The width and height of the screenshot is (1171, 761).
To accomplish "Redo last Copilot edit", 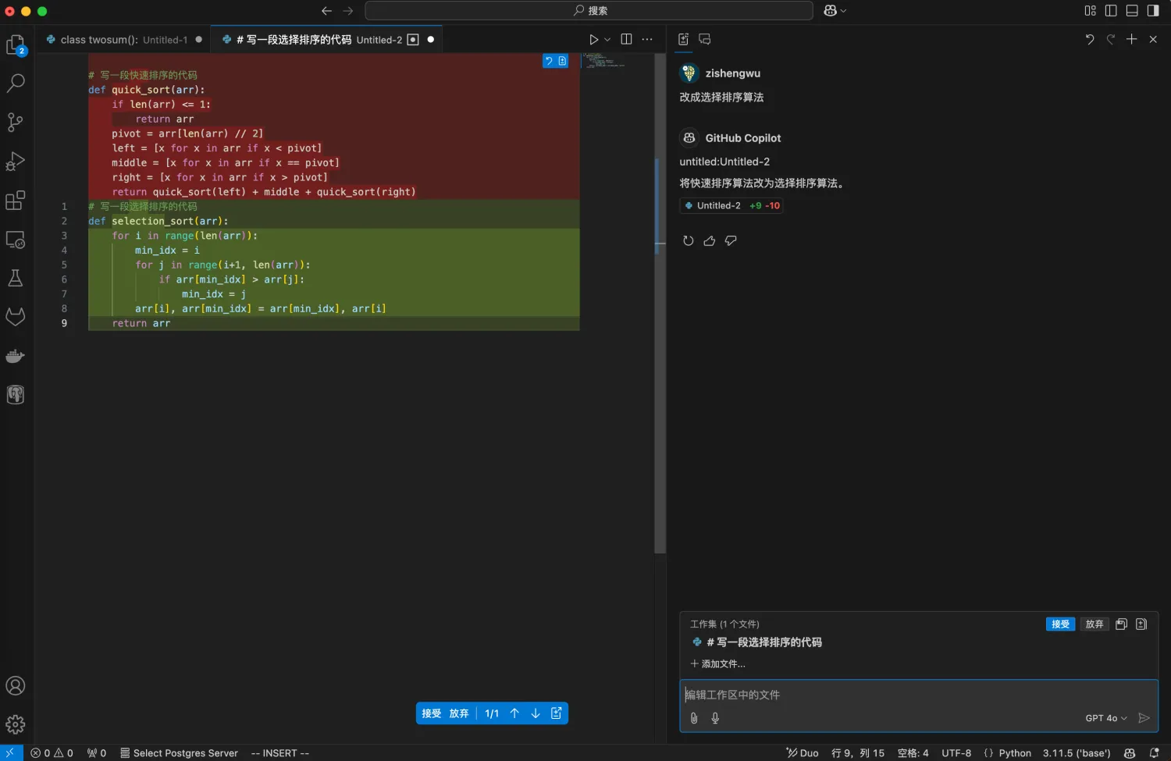I will (1111, 39).
